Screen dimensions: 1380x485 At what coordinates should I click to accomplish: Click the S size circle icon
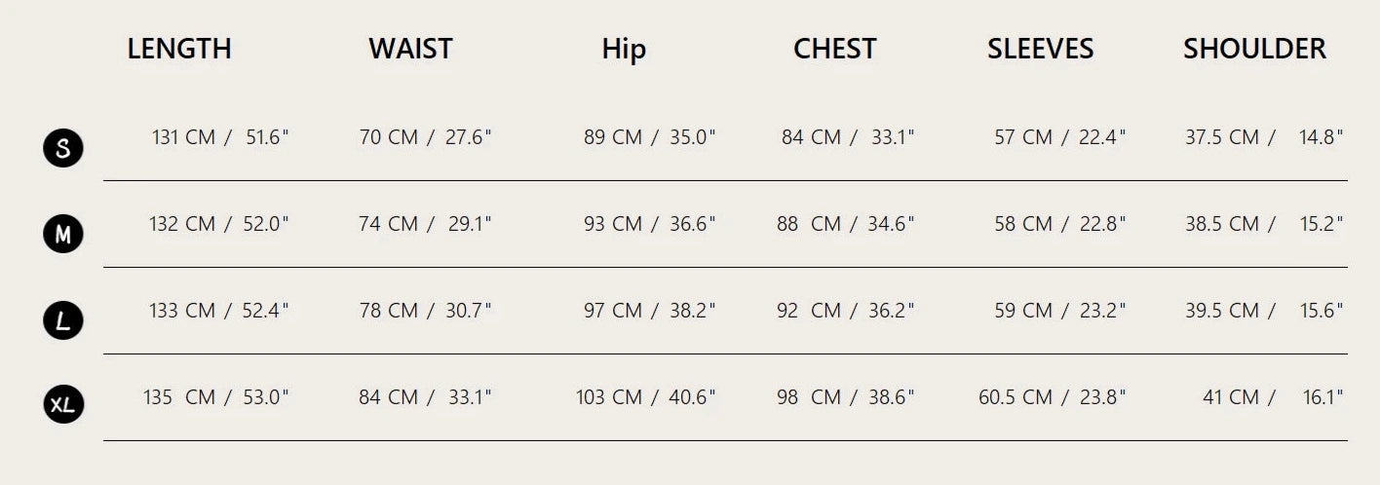coord(63,148)
